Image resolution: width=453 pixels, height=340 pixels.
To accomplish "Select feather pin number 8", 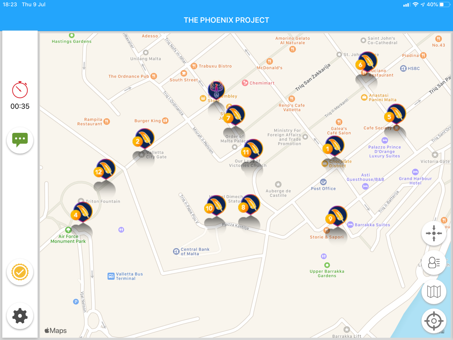I will point(249,205).
